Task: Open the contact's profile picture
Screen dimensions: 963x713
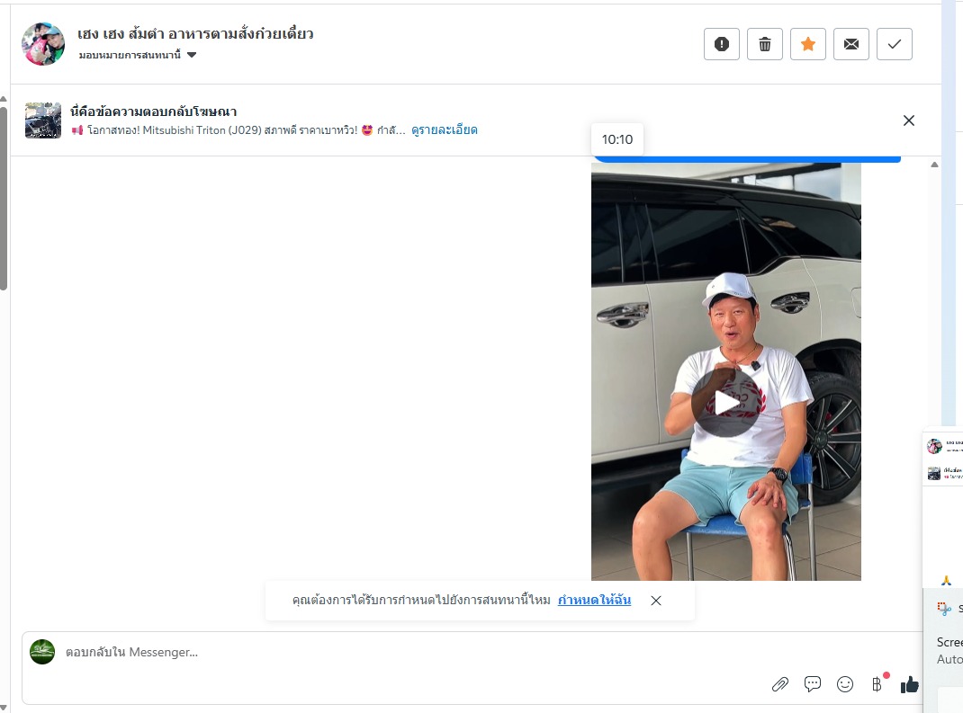Action: tap(43, 44)
